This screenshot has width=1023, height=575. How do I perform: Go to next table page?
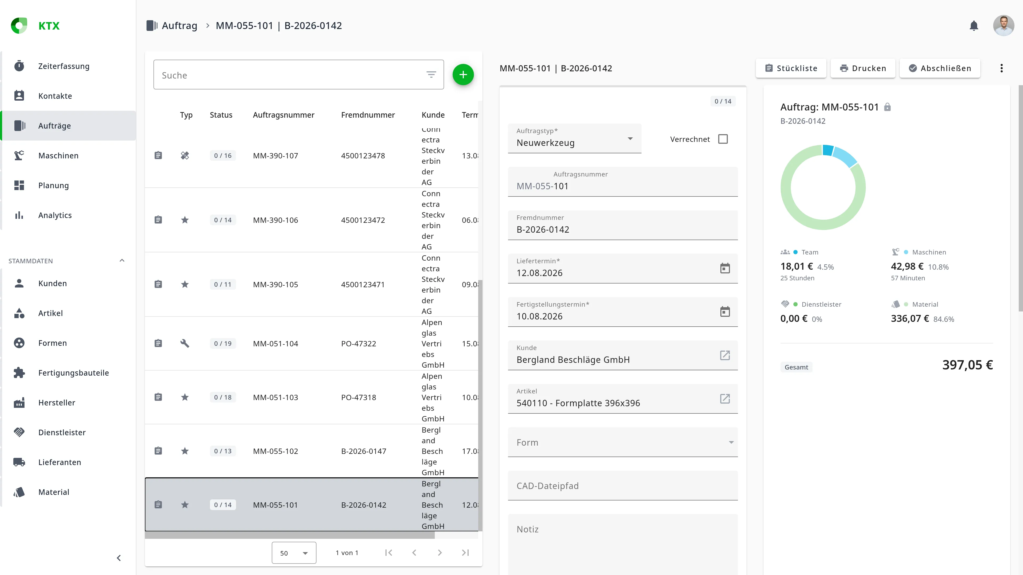[x=440, y=552]
